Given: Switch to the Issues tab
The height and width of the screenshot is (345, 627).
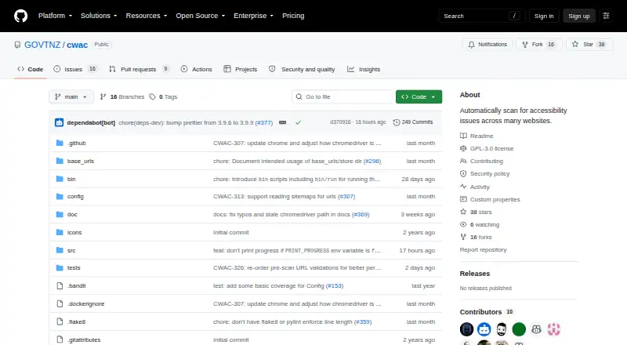Looking at the screenshot, I should click(x=75, y=69).
